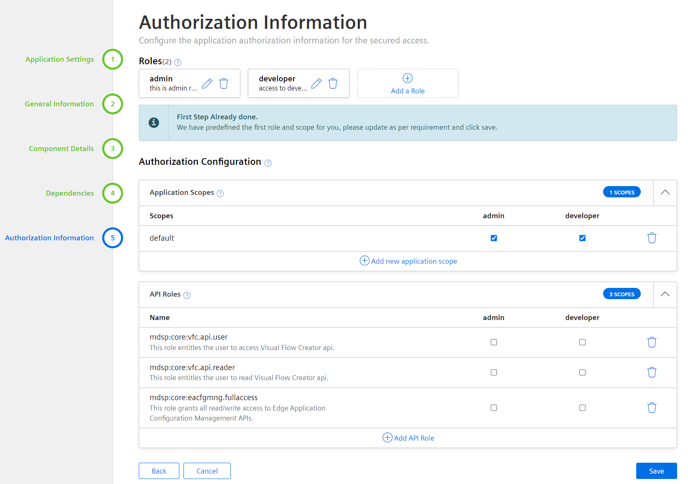Check admin for mdsp:core:vfc.api.user
The width and height of the screenshot is (688, 484).
494,342
